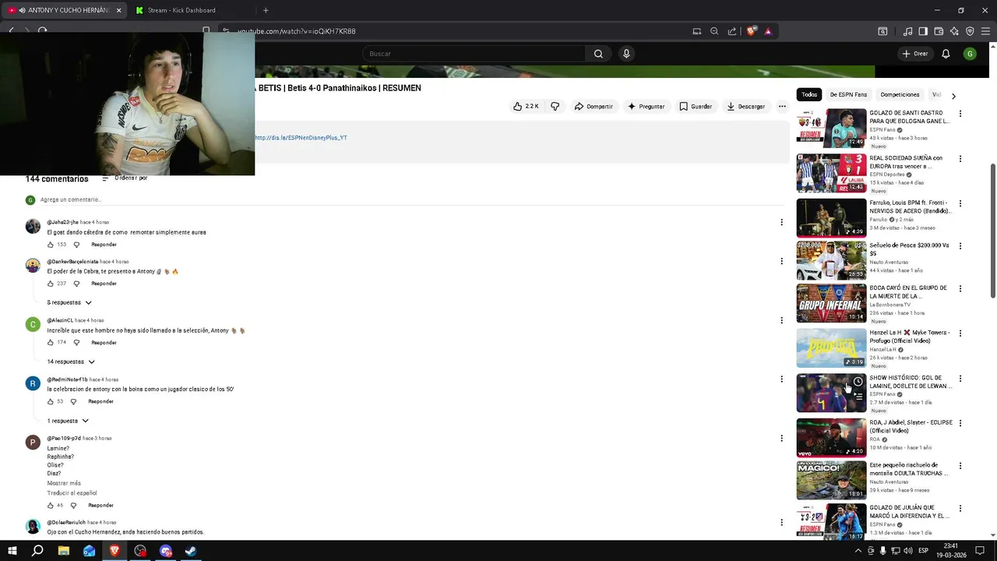The image size is (997, 561).
Task: Open a new browser tab
Action: click(266, 10)
